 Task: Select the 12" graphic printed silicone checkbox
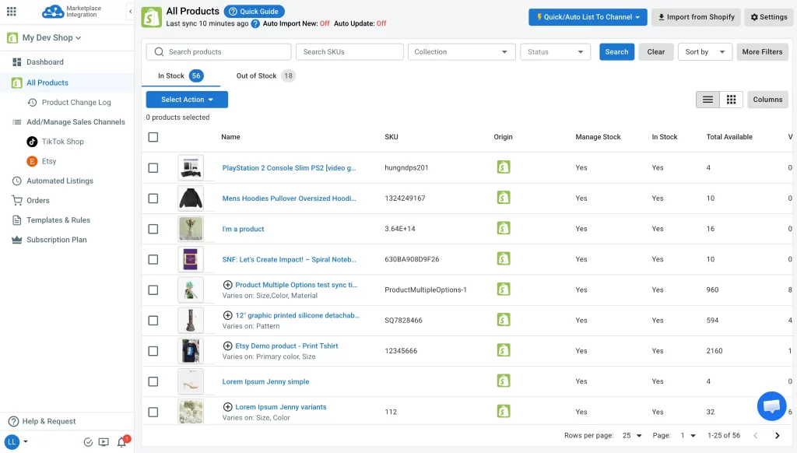click(153, 321)
